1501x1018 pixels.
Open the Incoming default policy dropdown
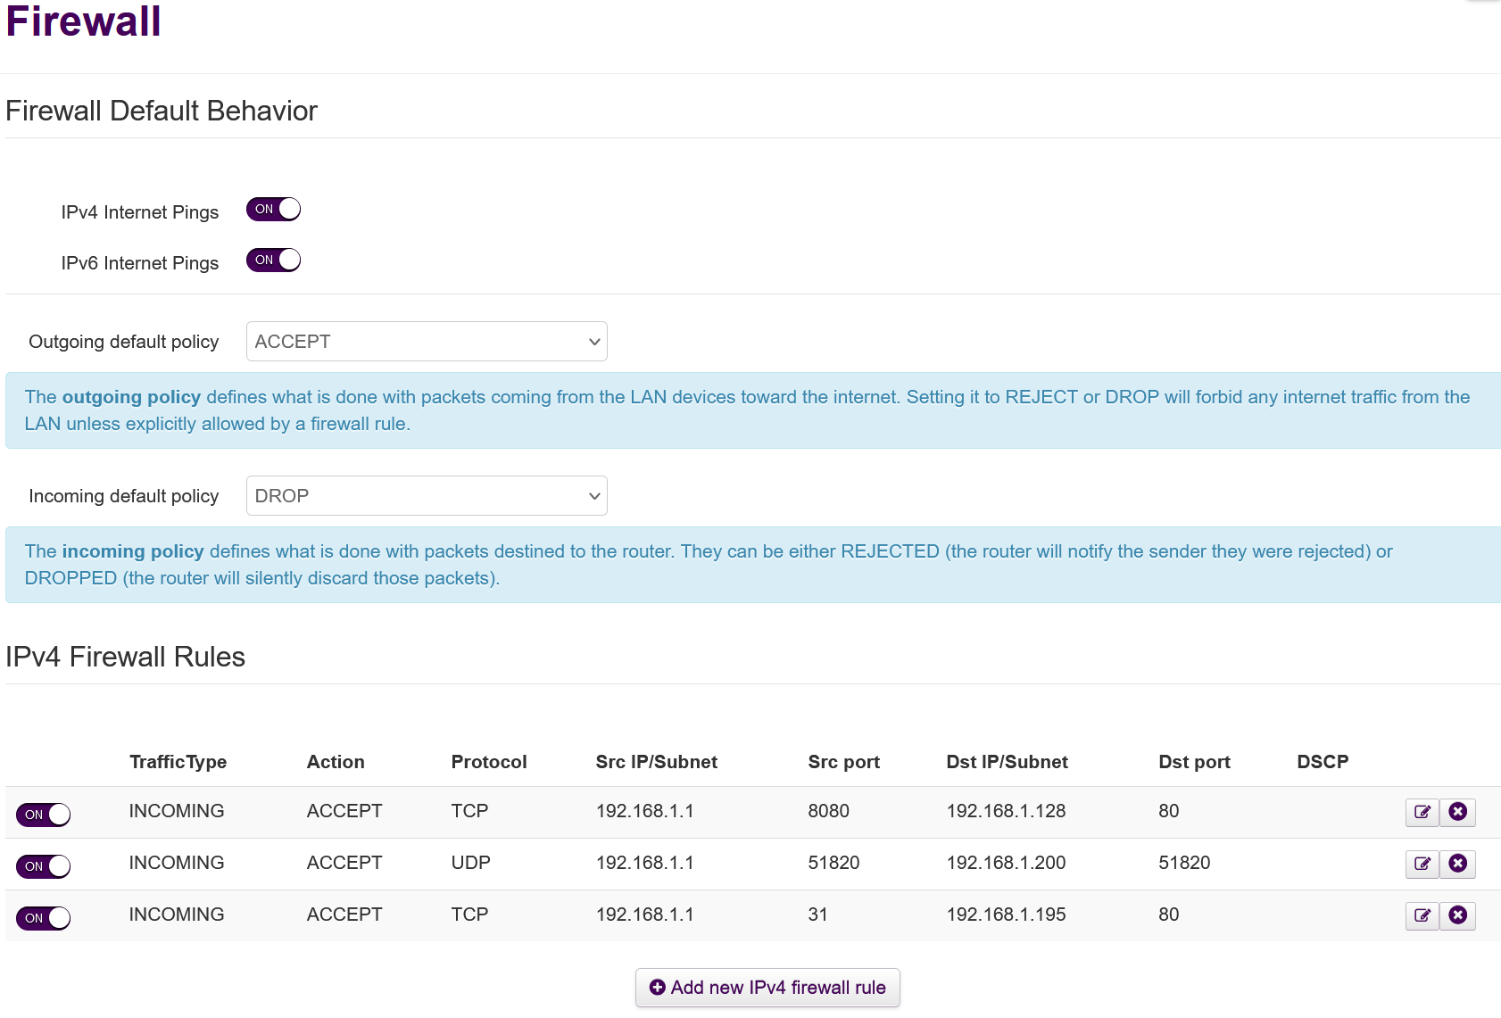click(x=427, y=496)
